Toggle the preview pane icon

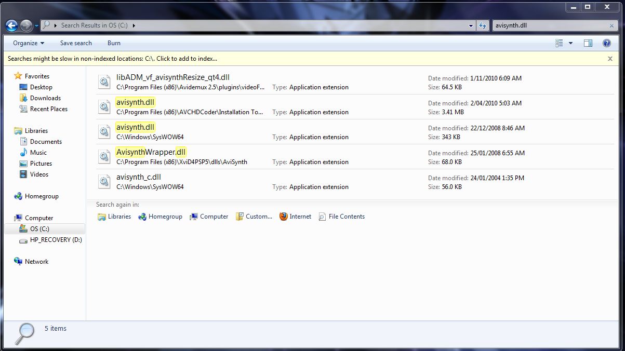pos(588,43)
